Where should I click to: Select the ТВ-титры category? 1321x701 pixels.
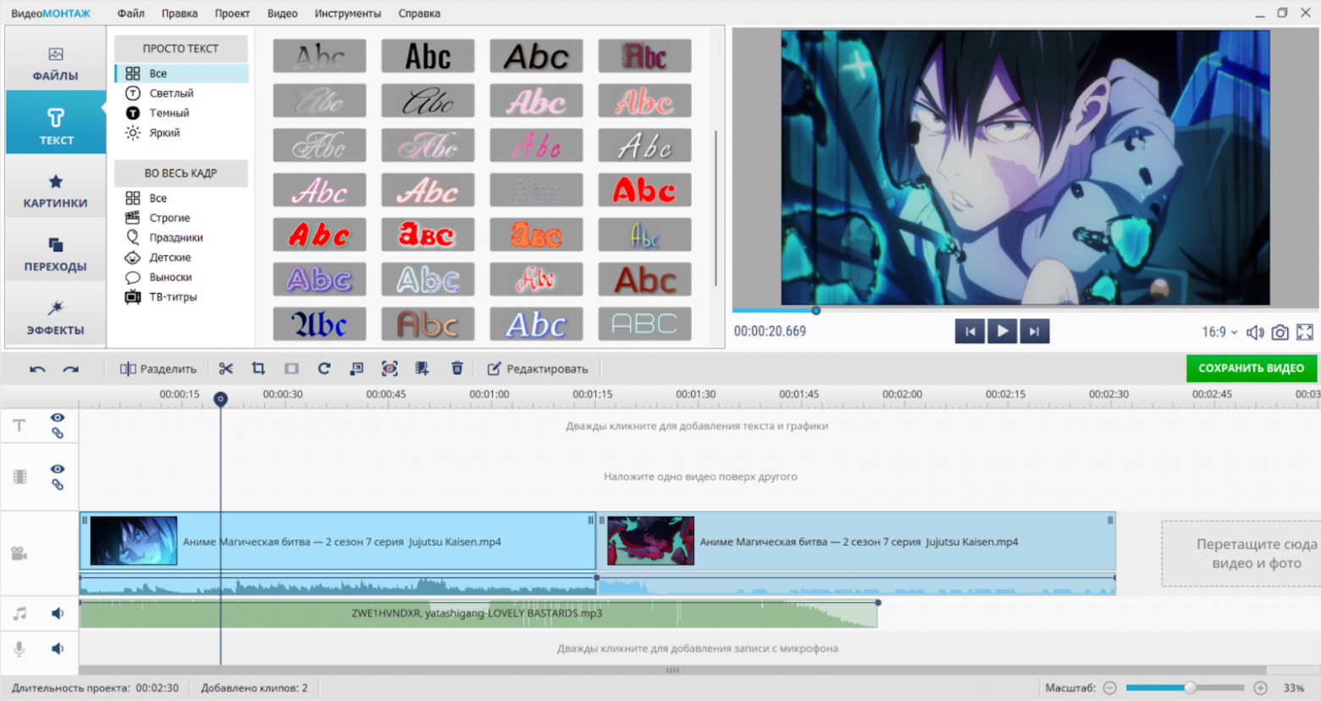tap(173, 297)
